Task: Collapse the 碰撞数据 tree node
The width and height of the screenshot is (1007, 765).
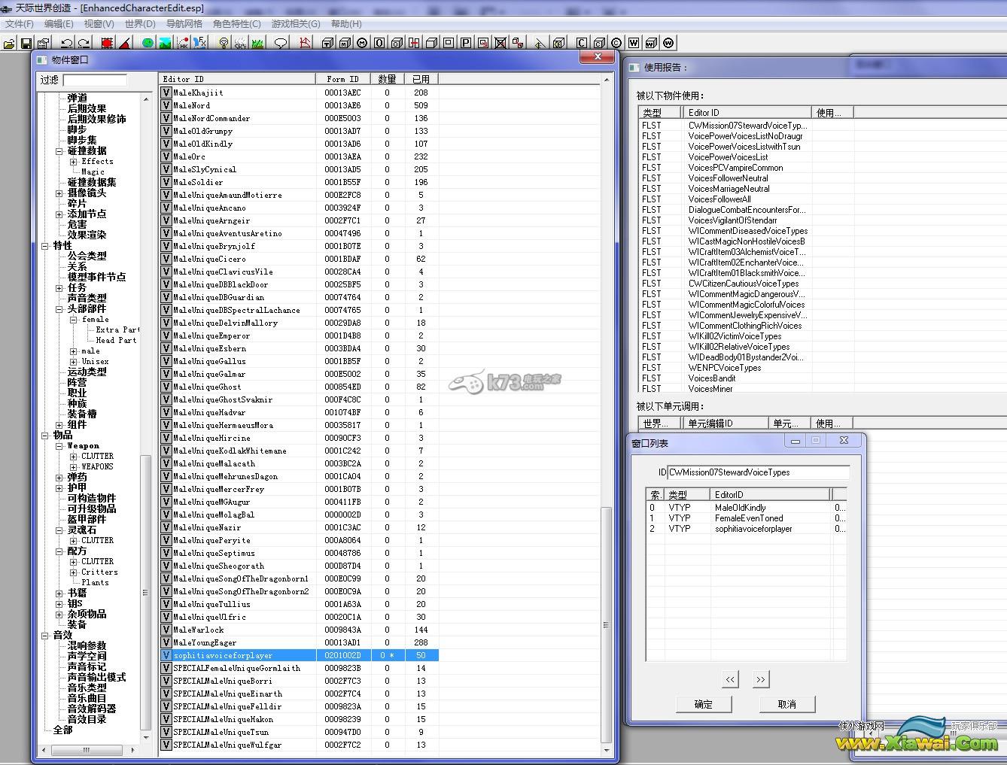Action: (59, 151)
